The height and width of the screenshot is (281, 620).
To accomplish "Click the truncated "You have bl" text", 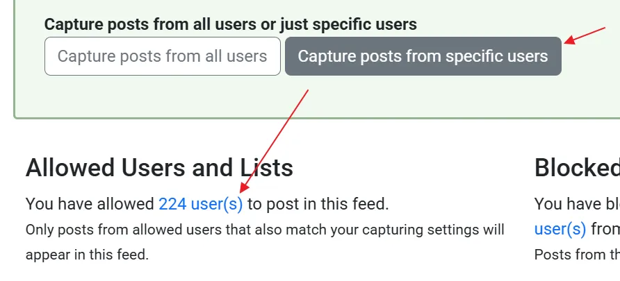I will [577, 204].
